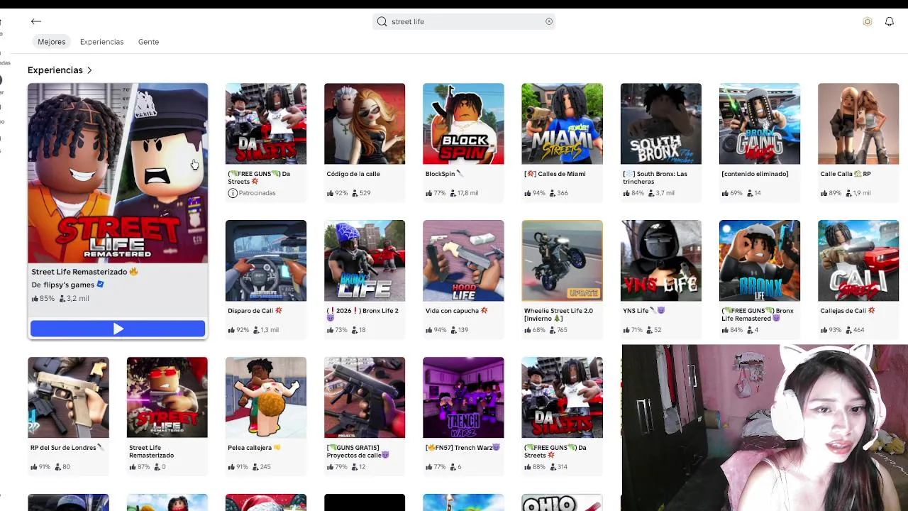Play Street Life Remasterizado with blue button

[118, 329]
